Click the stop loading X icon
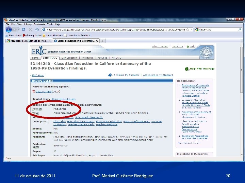This screenshot has height=183, width=245. tap(30, 29)
